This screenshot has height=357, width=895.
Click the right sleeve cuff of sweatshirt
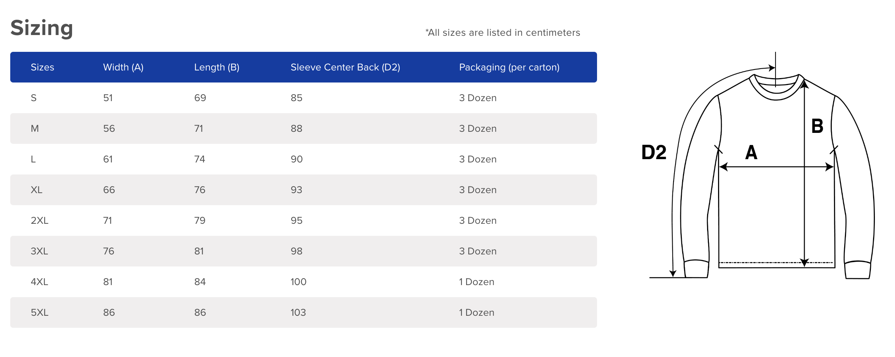[x=858, y=270]
